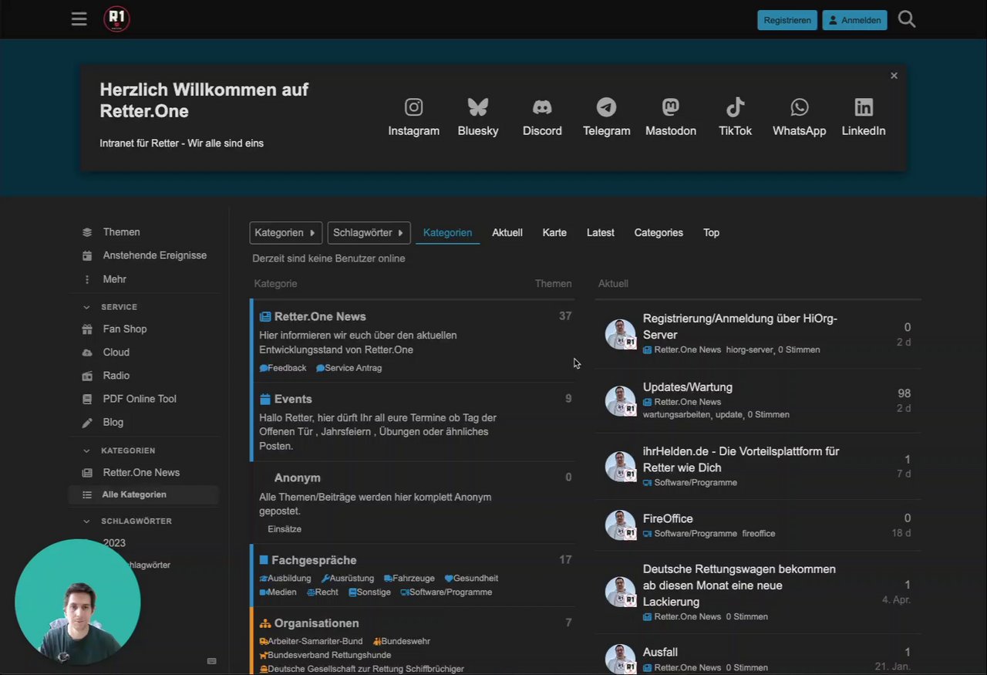Open the Kategorien filter dropdown
Viewport: 987px width, 675px height.
286,233
